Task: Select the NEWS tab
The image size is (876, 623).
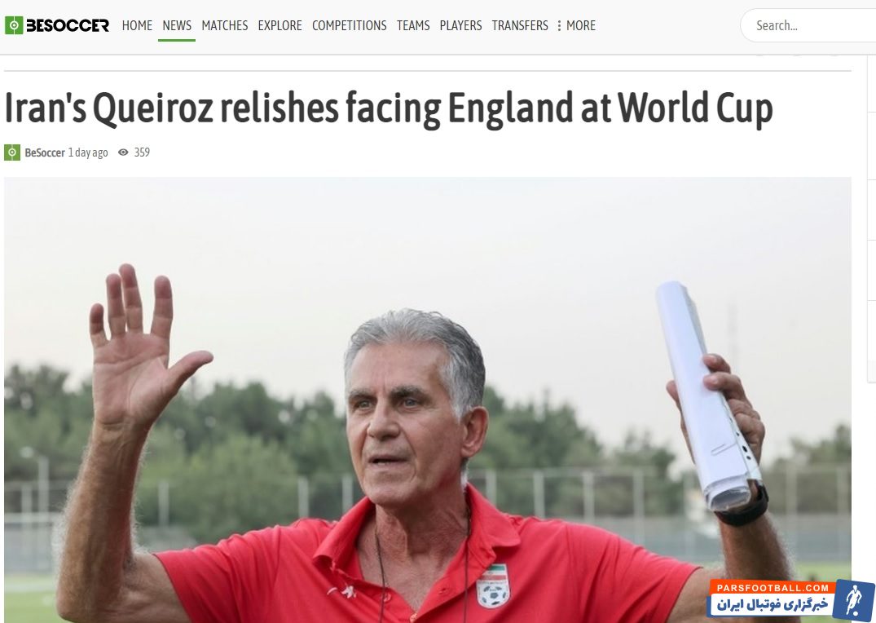Action: [x=177, y=26]
